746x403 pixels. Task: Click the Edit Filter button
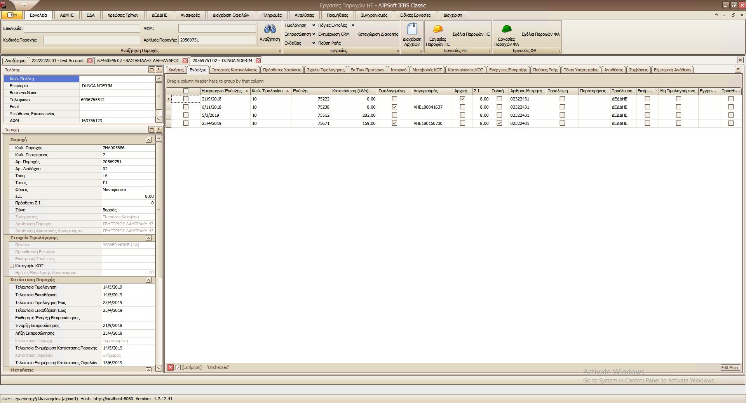tap(730, 368)
